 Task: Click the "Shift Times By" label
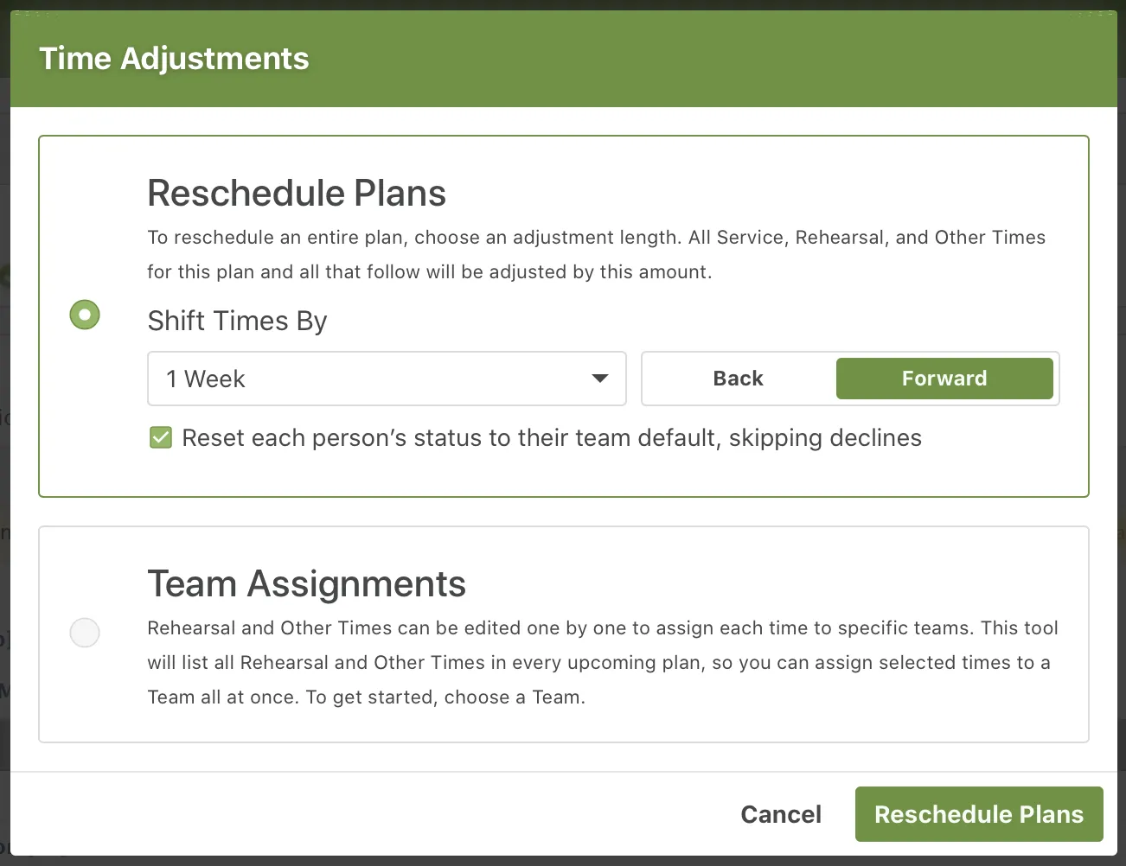pyautogui.click(x=237, y=321)
